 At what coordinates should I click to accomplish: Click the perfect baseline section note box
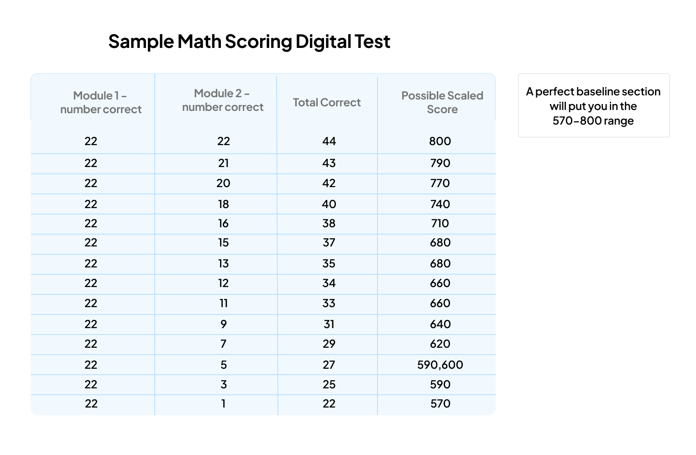(x=593, y=106)
